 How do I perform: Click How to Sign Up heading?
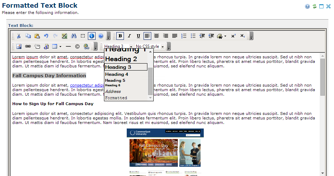(53, 104)
